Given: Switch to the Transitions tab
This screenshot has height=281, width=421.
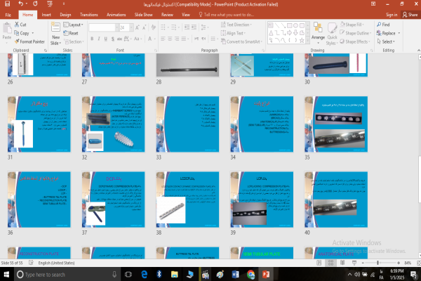Looking at the screenshot, I should [x=88, y=13].
